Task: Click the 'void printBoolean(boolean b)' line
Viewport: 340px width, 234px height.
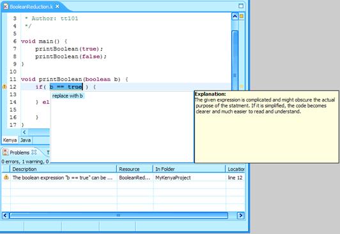Action: [x=74, y=79]
